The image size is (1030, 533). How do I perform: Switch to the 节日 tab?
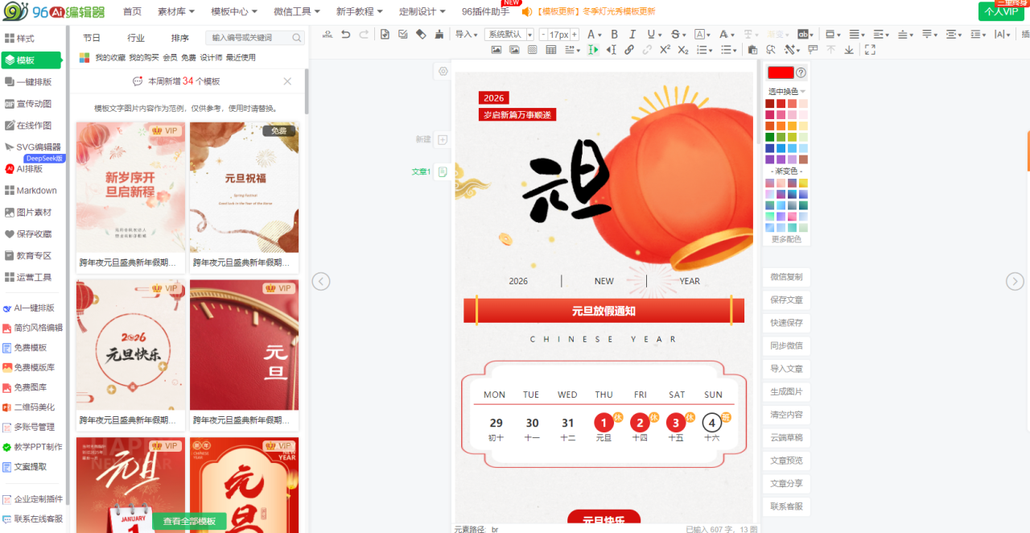pos(92,38)
